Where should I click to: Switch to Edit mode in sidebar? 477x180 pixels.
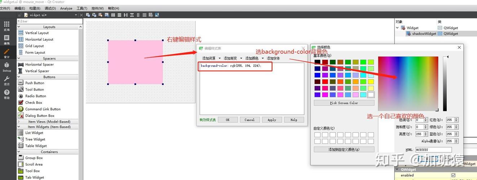click(6, 40)
